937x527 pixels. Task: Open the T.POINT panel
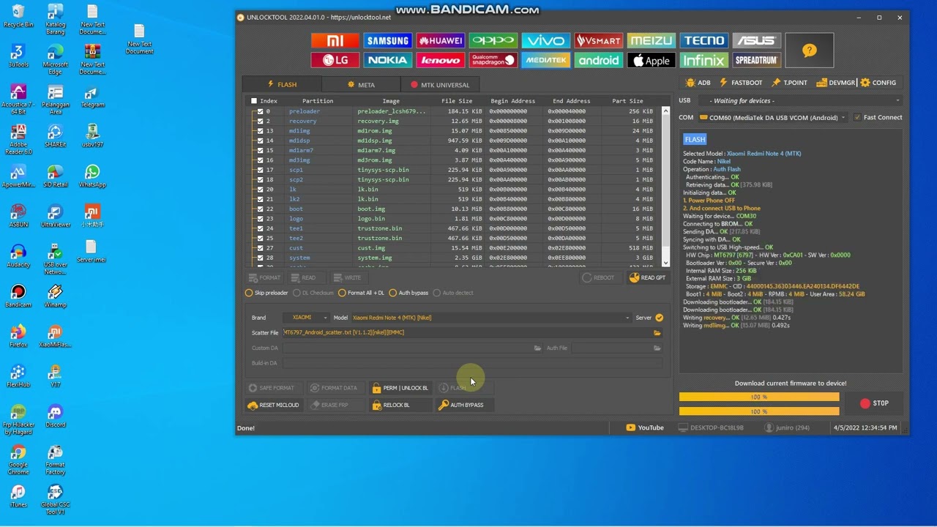click(x=789, y=83)
